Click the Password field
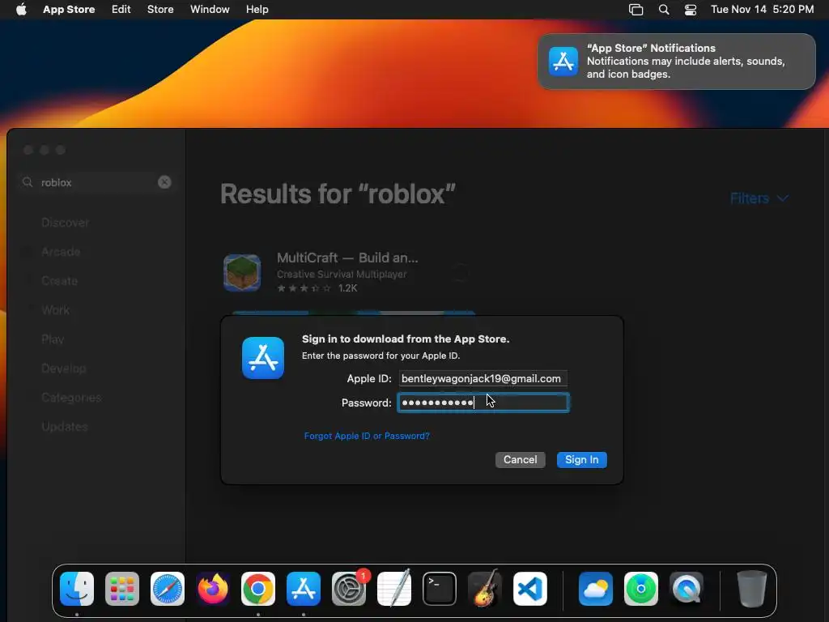Image resolution: width=829 pixels, height=622 pixels. coord(483,403)
